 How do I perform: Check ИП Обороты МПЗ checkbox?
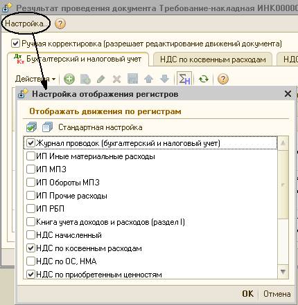30,183
